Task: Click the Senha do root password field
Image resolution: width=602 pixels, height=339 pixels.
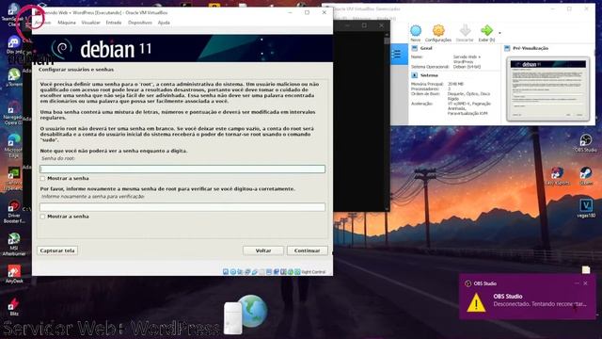Action: (x=182, y=169)
